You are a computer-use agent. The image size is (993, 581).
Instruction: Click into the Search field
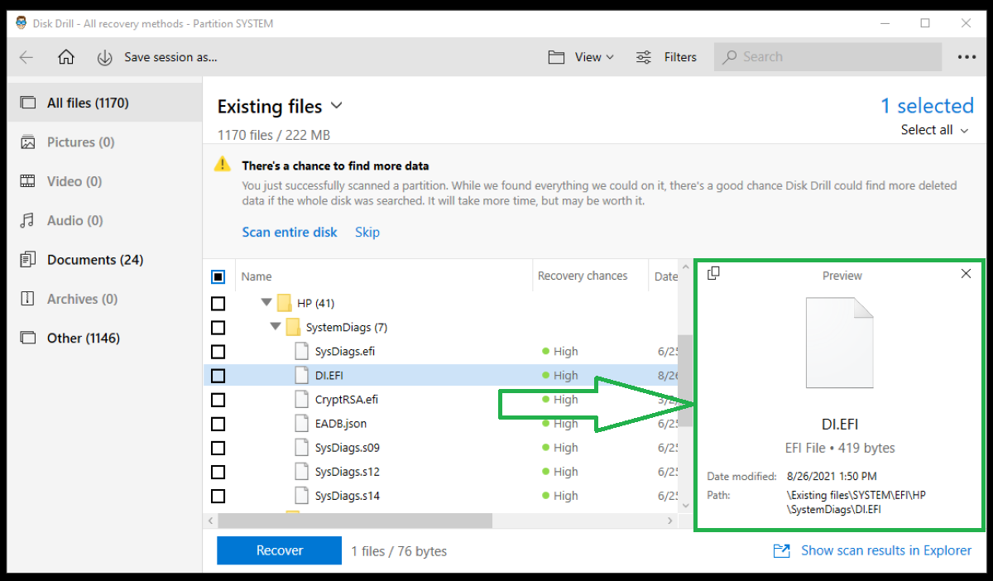[x=827, y=57]
